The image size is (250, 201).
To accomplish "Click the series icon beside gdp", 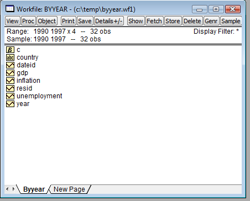I will (10, 73).
